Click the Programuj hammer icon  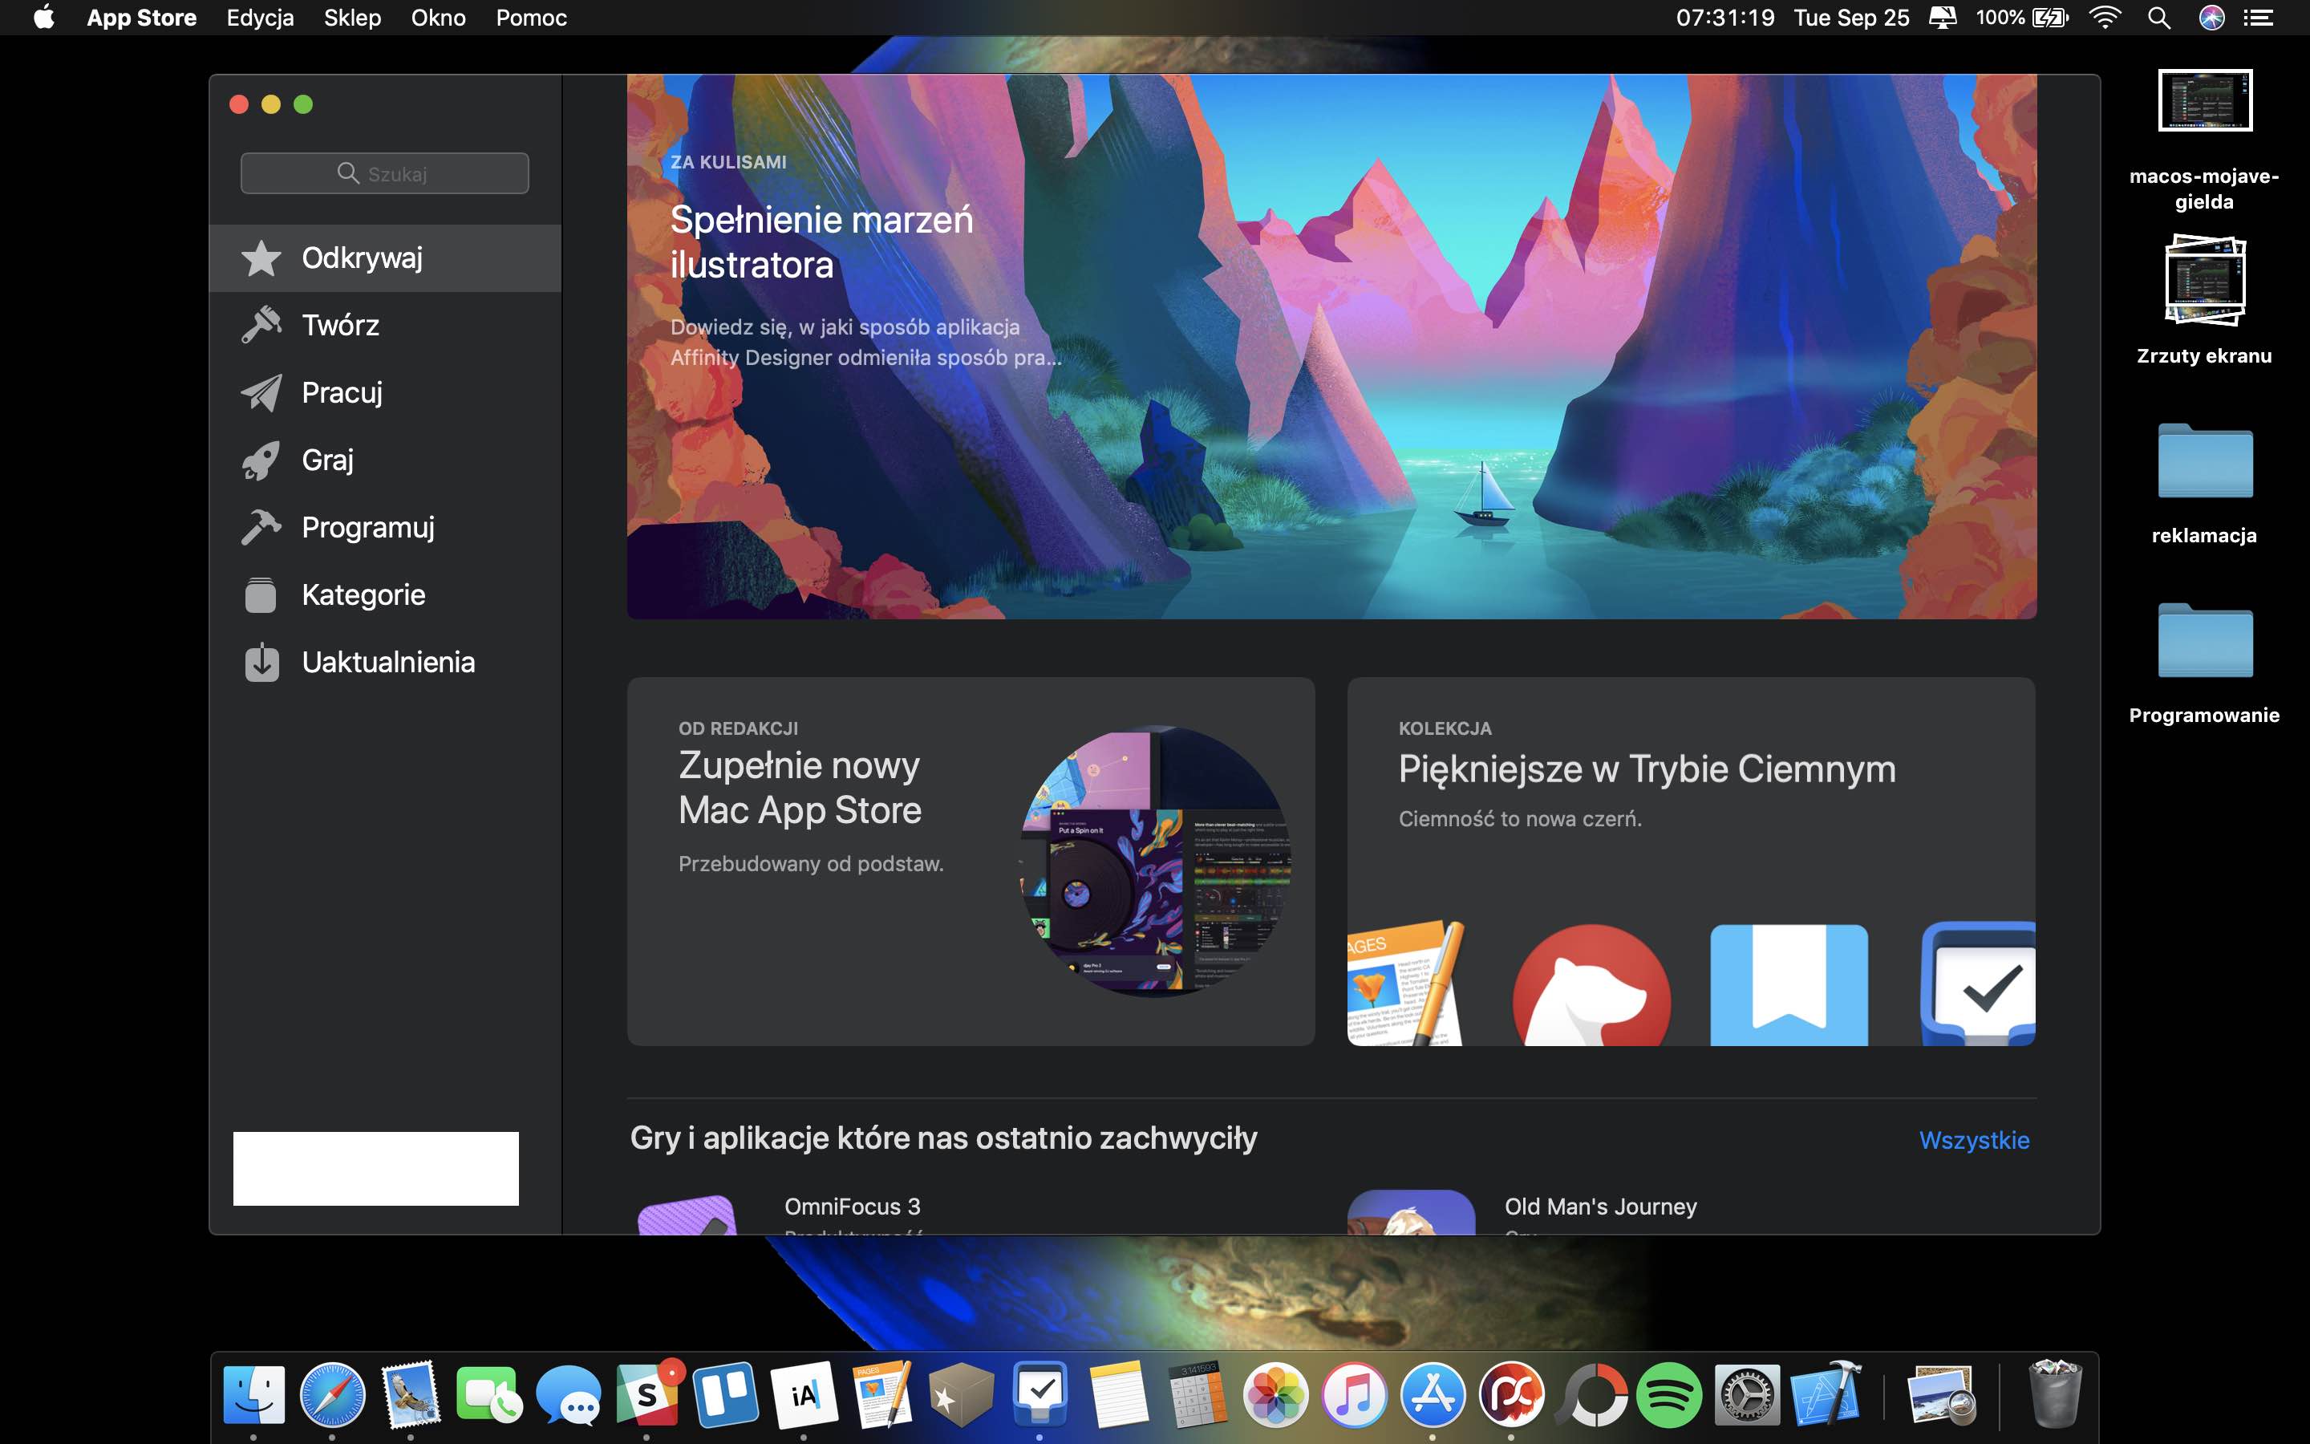click(x=261, y=527)
